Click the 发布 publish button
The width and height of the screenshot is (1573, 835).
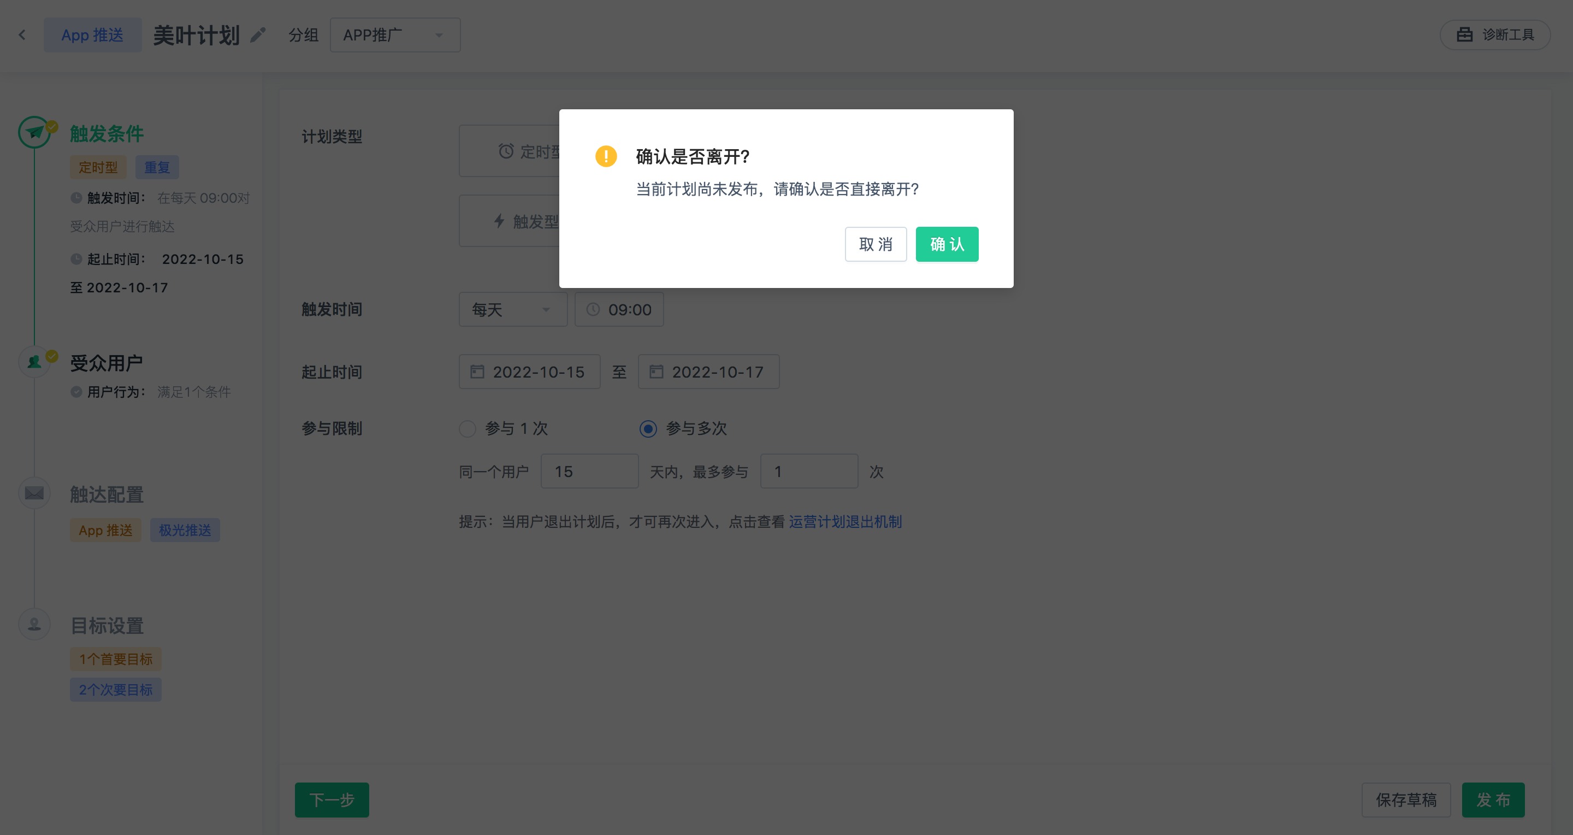tap(1493, 799)
